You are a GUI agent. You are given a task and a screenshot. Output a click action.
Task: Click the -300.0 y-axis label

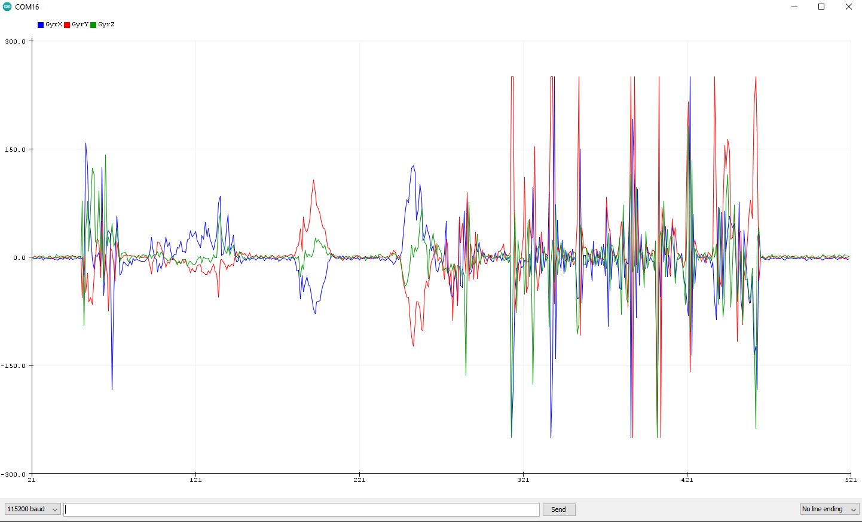13,474
